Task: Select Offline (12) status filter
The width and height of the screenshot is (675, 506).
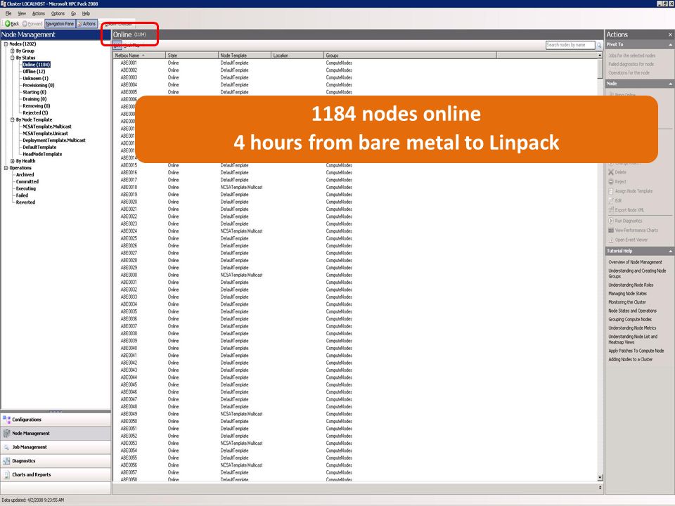Action: (x=34, y=72)
